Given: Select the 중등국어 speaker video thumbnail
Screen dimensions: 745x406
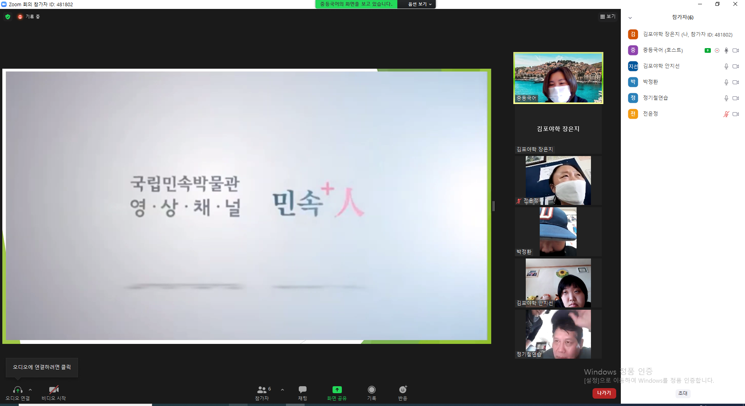Looking at the screenshot, I should pos(558,78).
